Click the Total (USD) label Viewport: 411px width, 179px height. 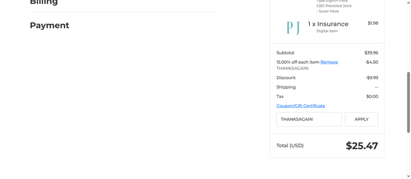point(290,145)
